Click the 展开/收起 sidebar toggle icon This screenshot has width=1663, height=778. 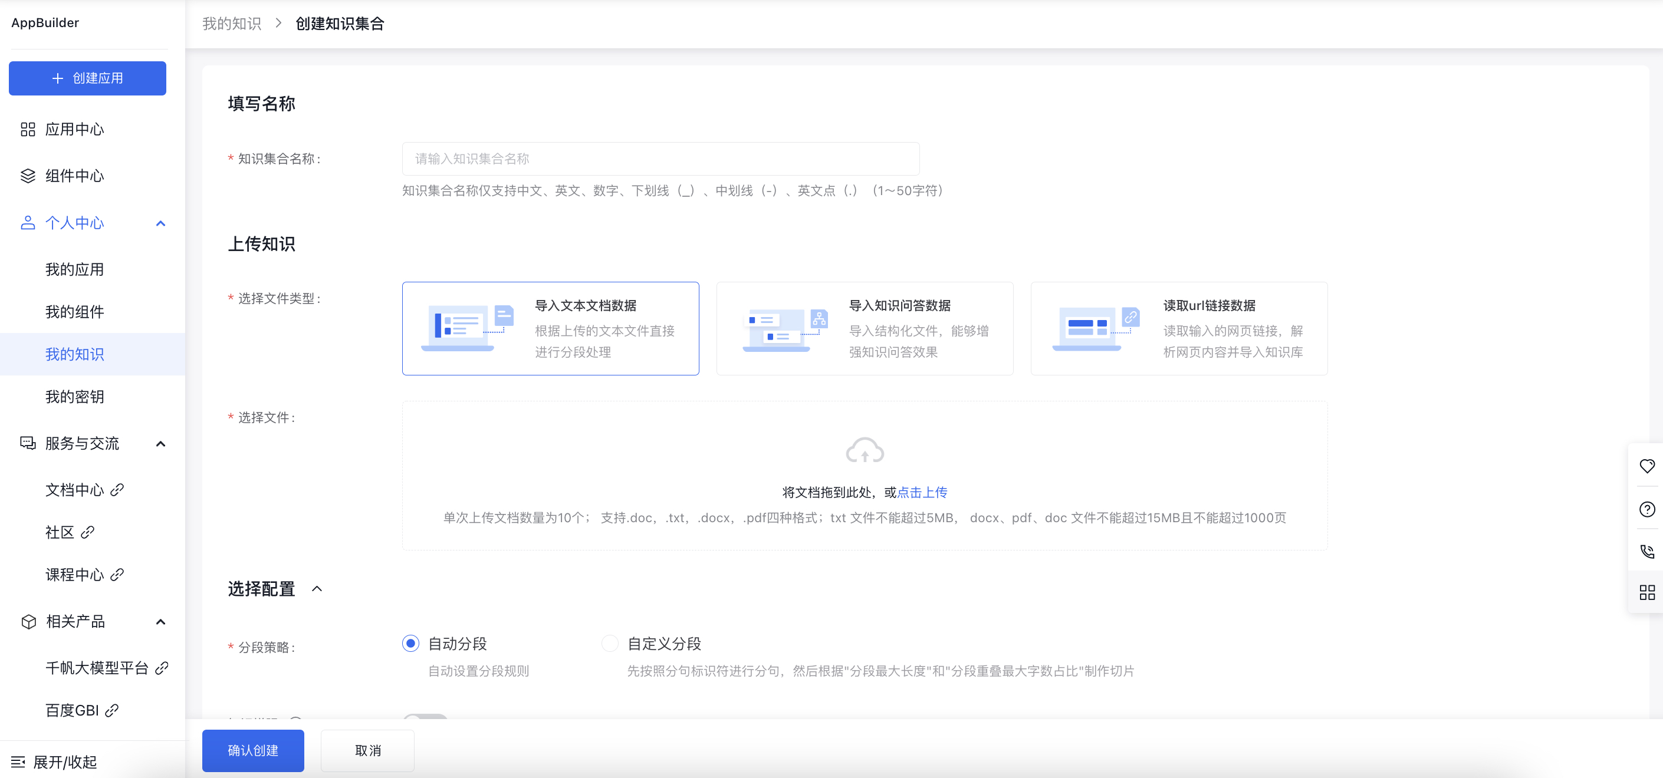[x=18, y=763]
